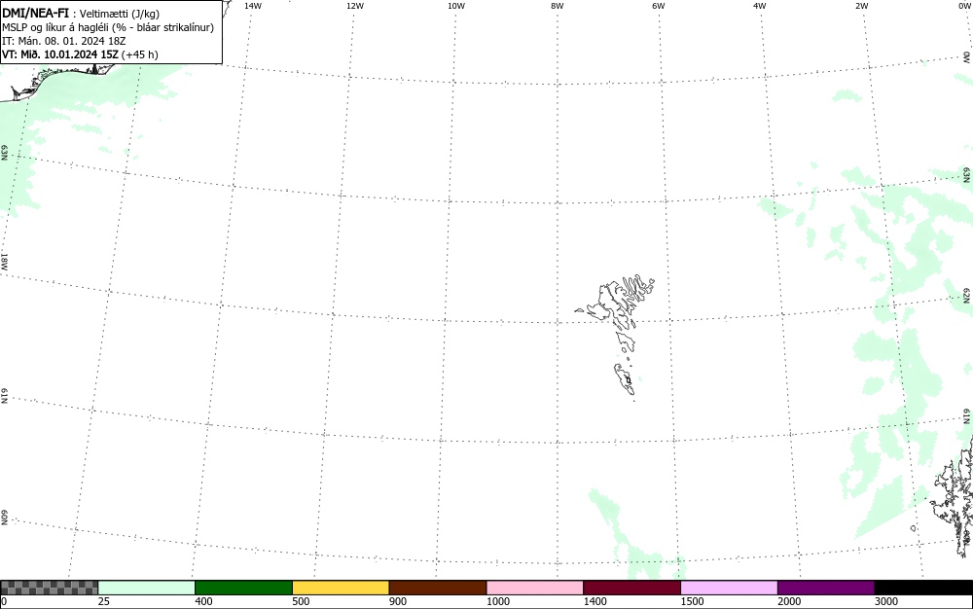
Task: Click the legend value "0"
Action: point(4,601)
